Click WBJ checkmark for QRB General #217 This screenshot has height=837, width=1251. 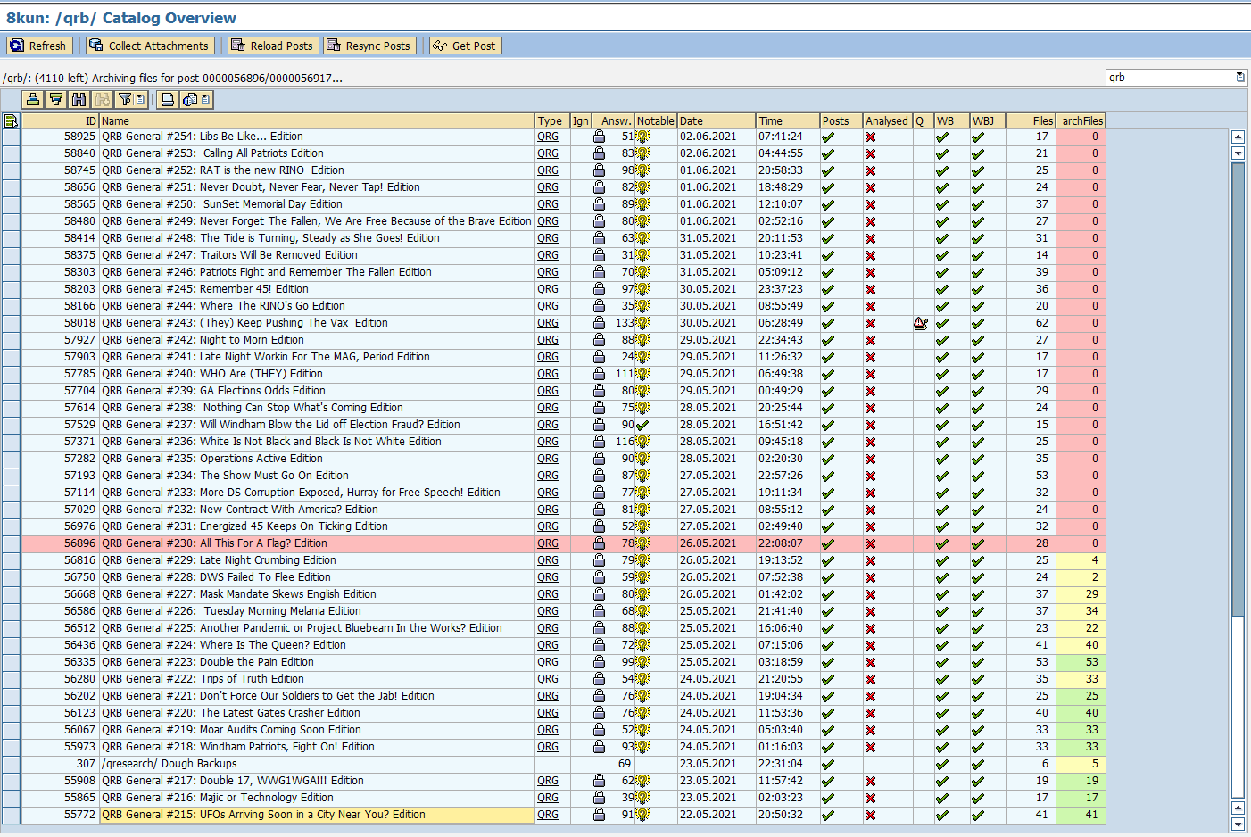coord(978,781)
